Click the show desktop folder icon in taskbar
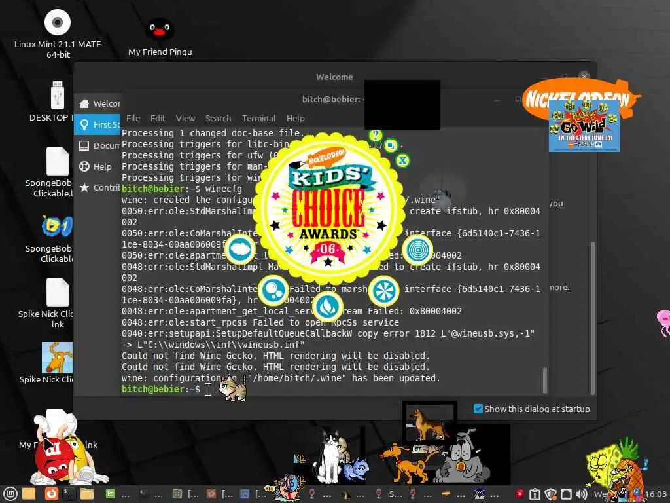This screenshot has height=503, width=670. pyautogui.click(x=29, y=494)
